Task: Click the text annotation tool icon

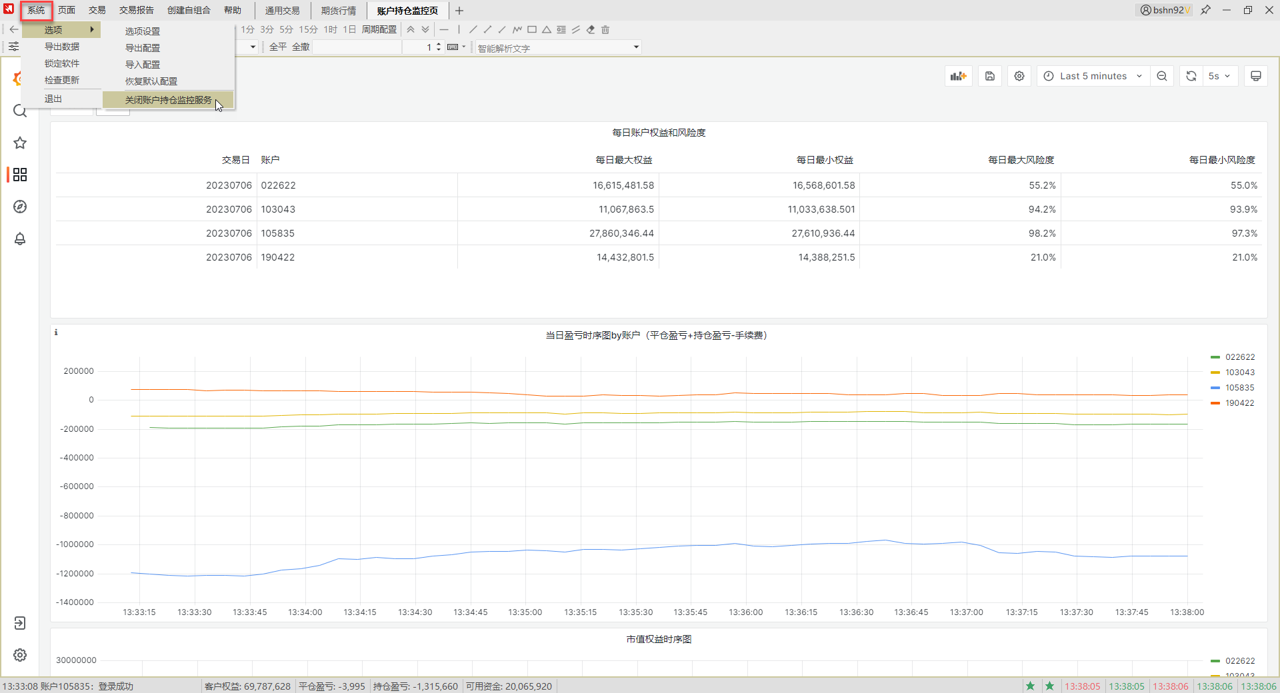Action: click(x=561, y=29)
